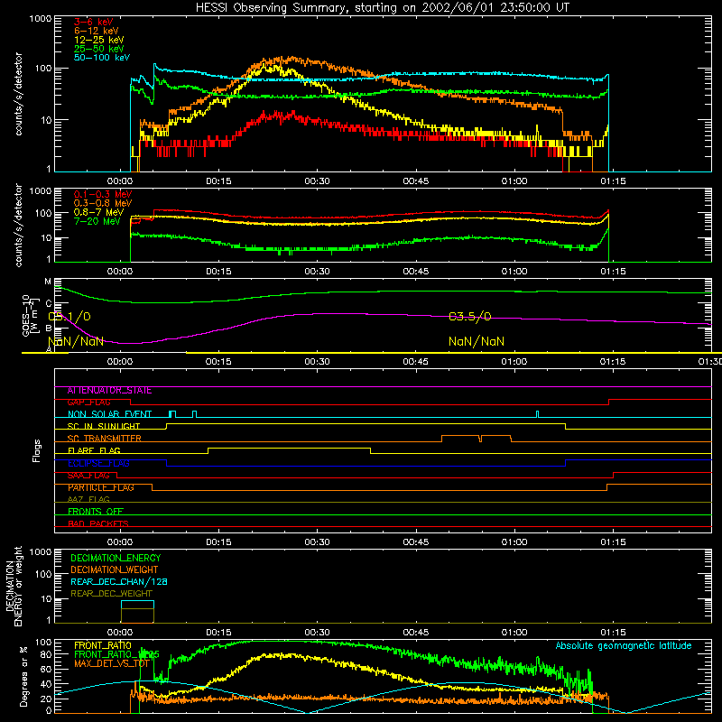Viewport: 722px width, 722px height.
Task: Click the 0.8-7 MeV legend label
Action: tap(98, 212)
